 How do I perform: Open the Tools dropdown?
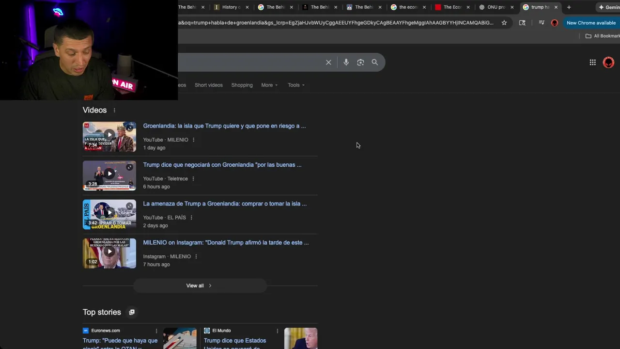[296, 85]
